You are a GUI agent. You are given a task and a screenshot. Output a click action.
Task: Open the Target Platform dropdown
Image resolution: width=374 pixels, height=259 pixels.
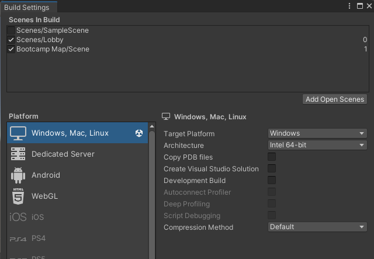click(x=317, y=133)
